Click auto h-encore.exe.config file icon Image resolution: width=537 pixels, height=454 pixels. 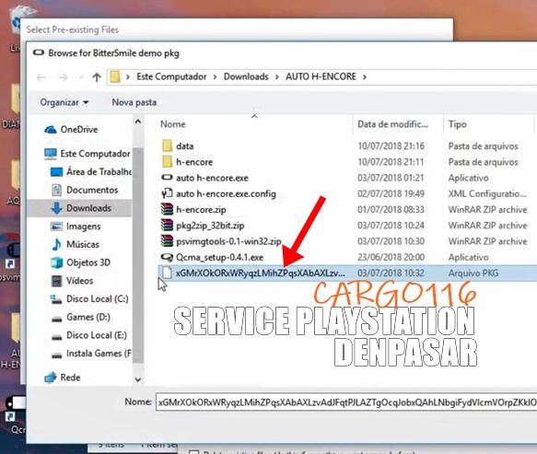coord(167,193)
